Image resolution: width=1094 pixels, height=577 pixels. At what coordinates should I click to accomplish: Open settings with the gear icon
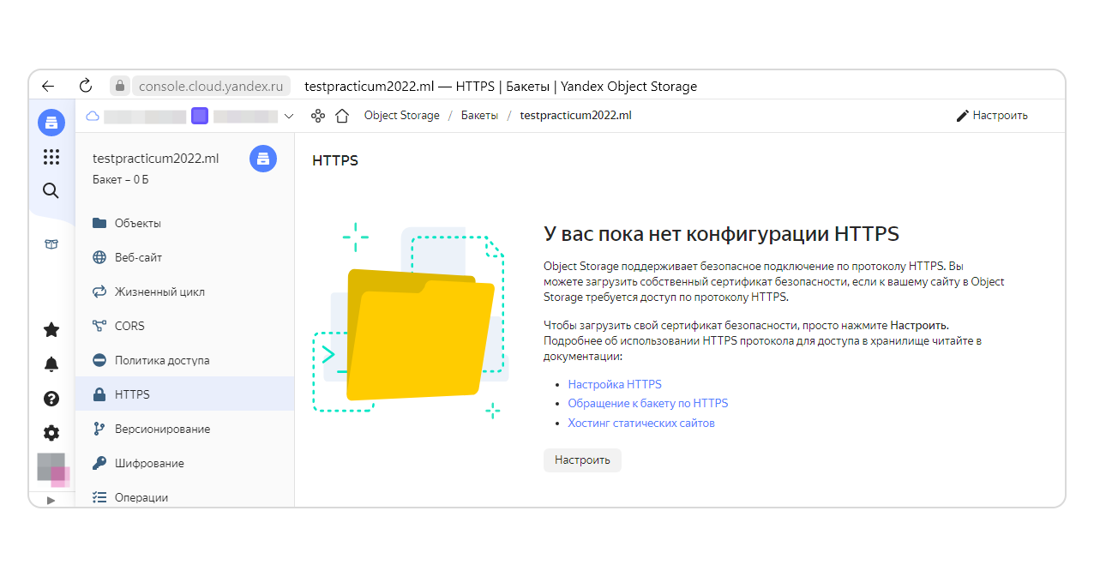(51, 432)
